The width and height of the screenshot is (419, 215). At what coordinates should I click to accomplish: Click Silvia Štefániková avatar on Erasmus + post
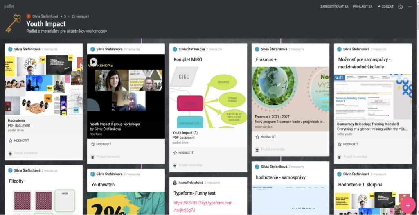tap(257, 49)
